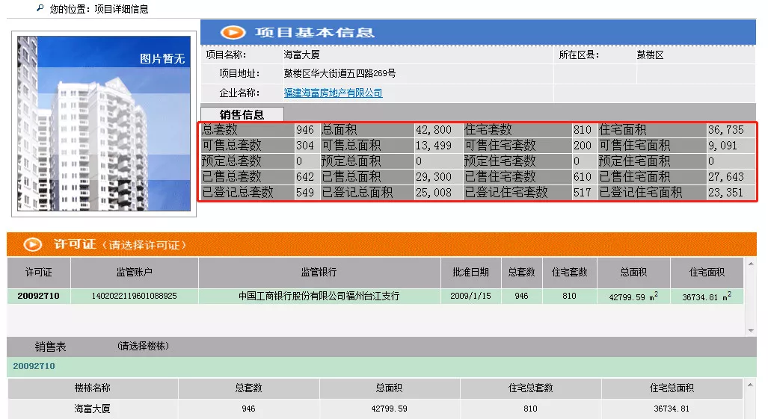
Task: Click the 预定总套数 label
Action: click(232, 161)
